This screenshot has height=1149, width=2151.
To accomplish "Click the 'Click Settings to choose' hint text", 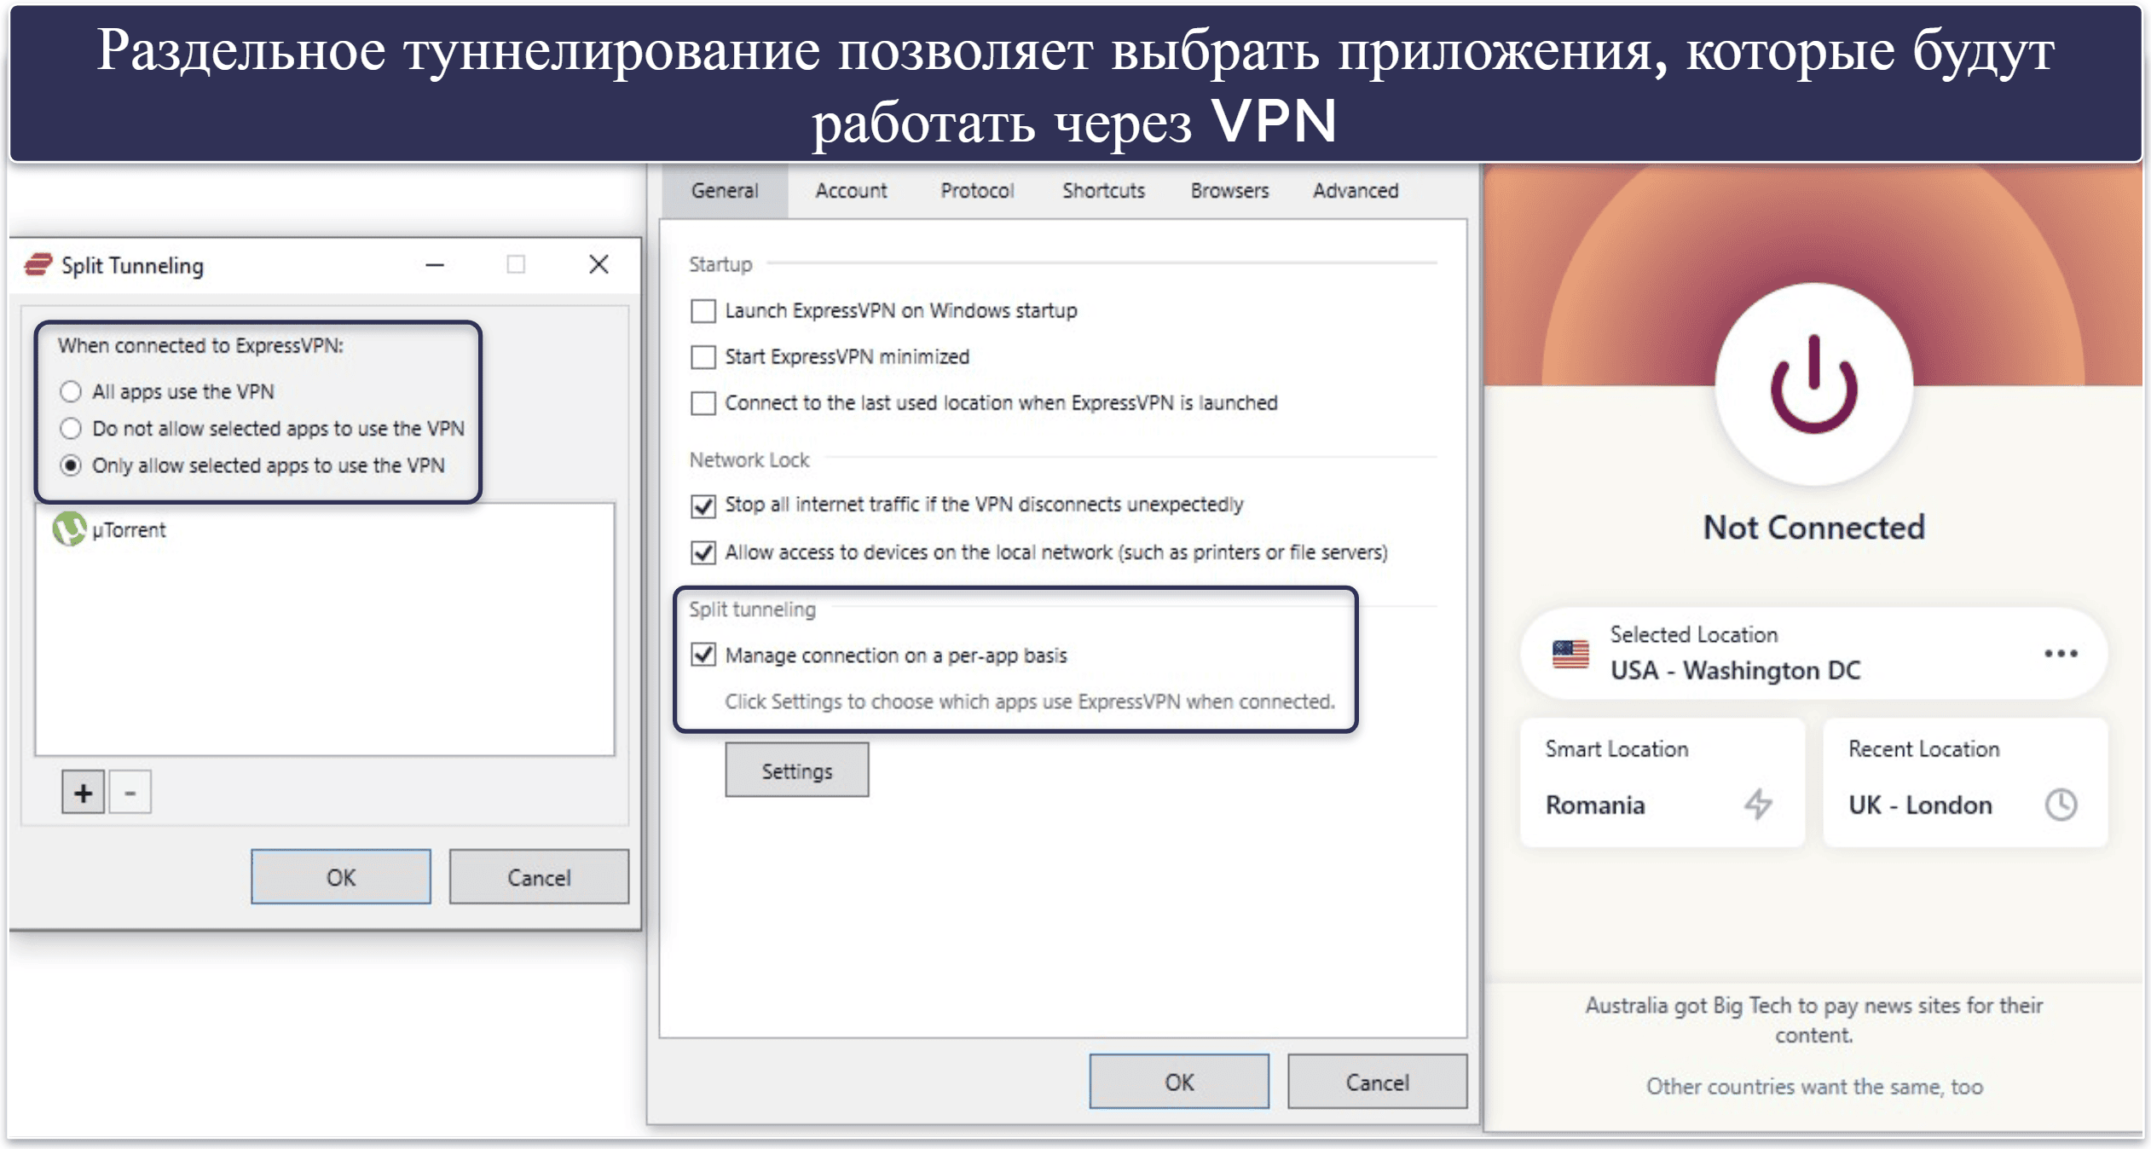I will [x=1029, y=702].
